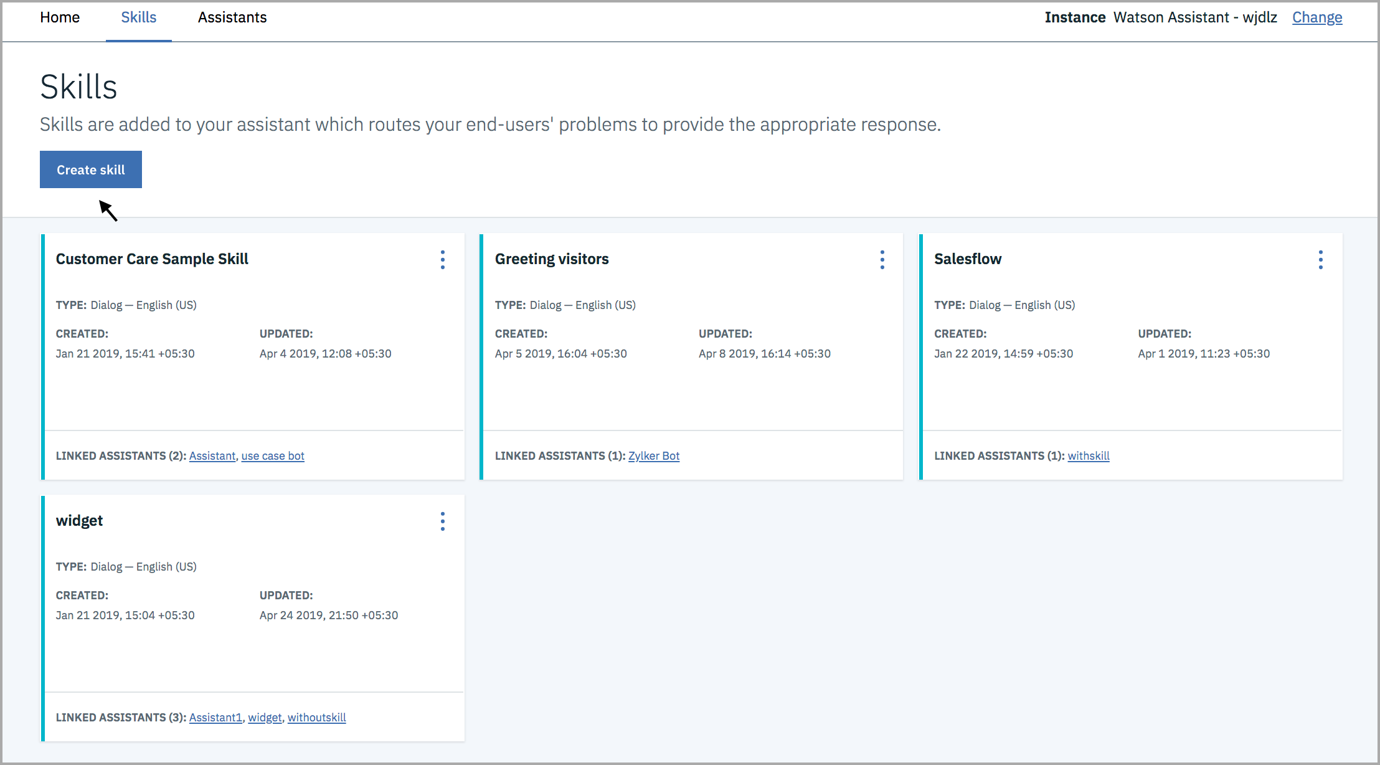Switch to the Assistants tab
The height and width of the screenshot is (765, 1380).
point(232,17)
